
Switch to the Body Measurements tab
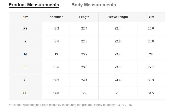[x=93, y=5]
